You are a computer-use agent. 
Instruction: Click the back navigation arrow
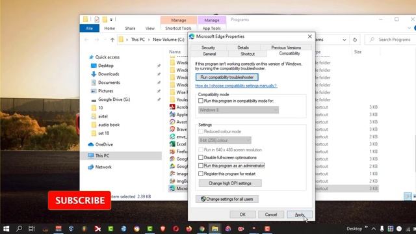coord(86,40)
